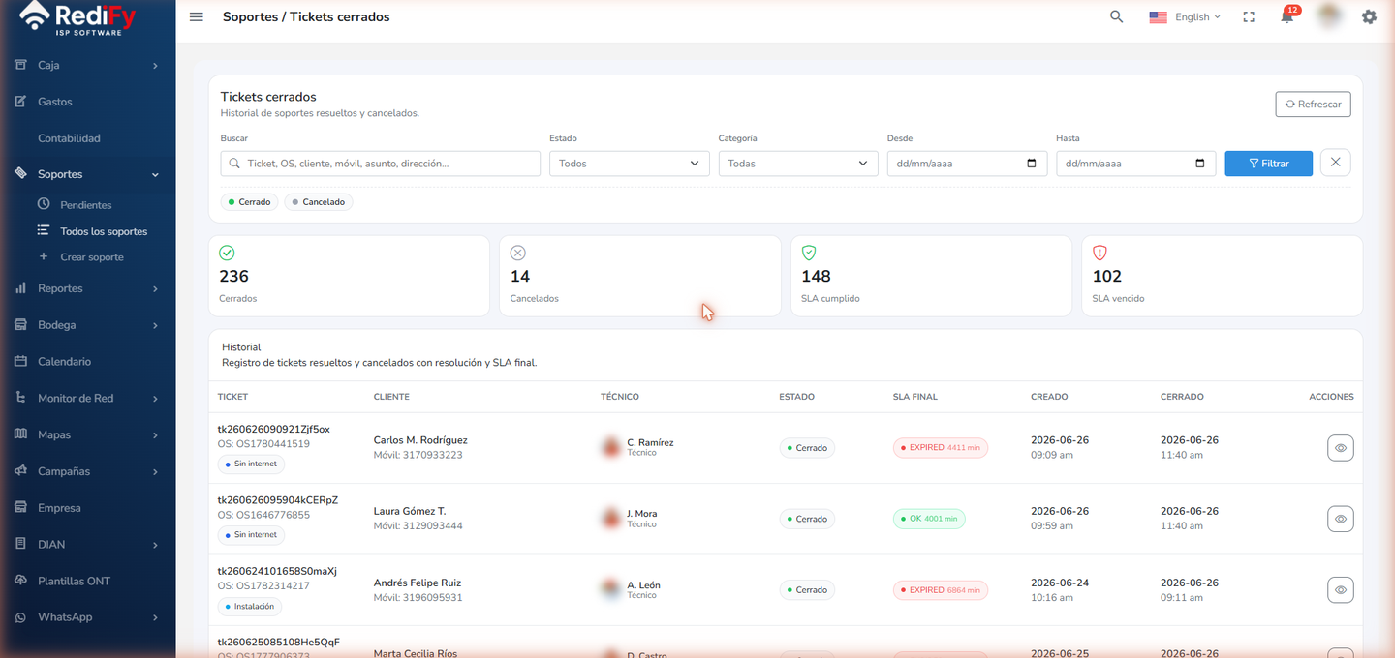Screen dimensions: 1395x658
Task: Click the X icon on Cancelados card
Action: pos(518,253)
